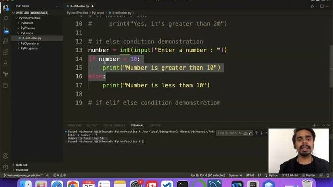Change indentation via Spaces: 4

tap(235, 176)
